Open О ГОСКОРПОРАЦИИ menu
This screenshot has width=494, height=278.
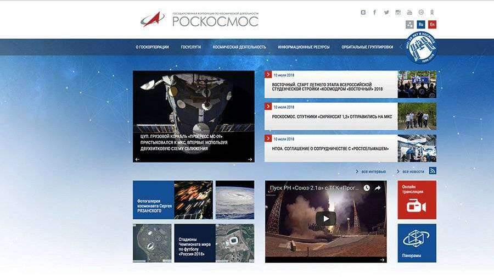(x=152, y=47)
